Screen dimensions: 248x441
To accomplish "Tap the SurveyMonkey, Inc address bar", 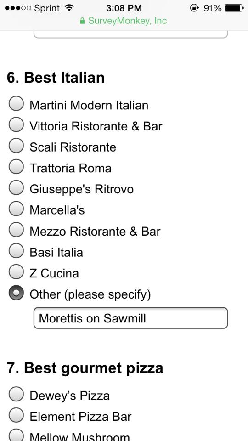I will [124, 21].
